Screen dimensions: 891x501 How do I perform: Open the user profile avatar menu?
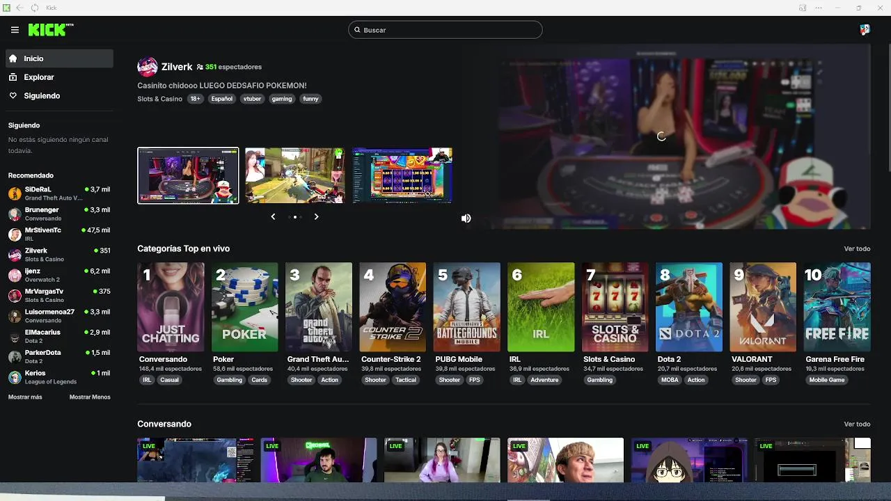[865, 29]
